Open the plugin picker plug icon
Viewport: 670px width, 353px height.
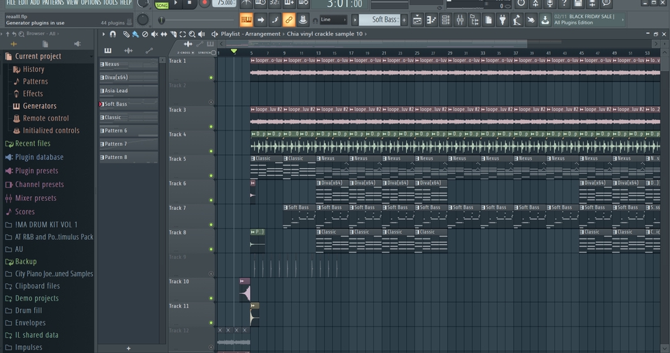coord(502,20)
